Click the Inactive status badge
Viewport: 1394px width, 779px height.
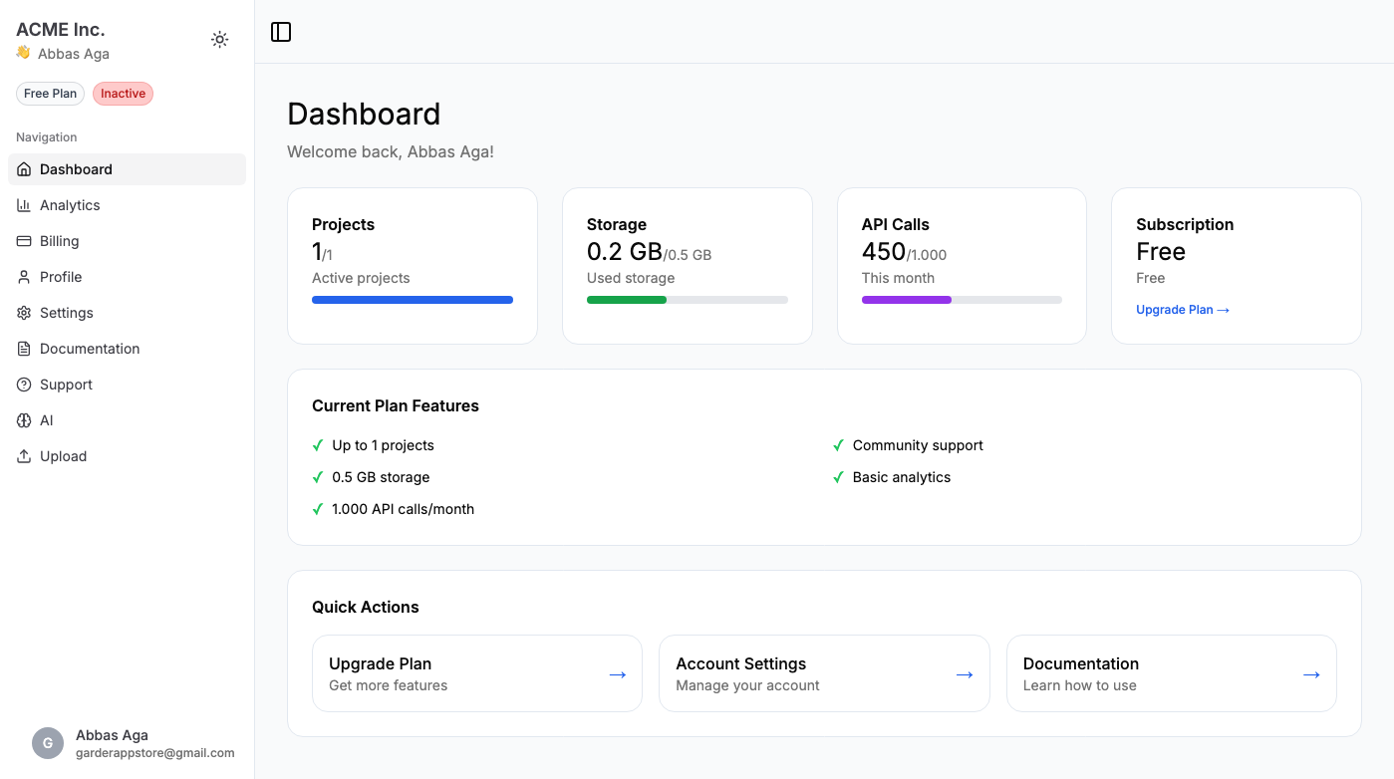point(123,93)
